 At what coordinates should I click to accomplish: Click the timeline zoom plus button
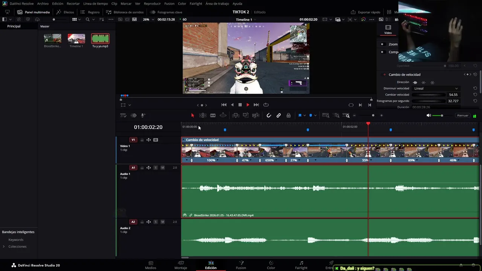(381, 116)
